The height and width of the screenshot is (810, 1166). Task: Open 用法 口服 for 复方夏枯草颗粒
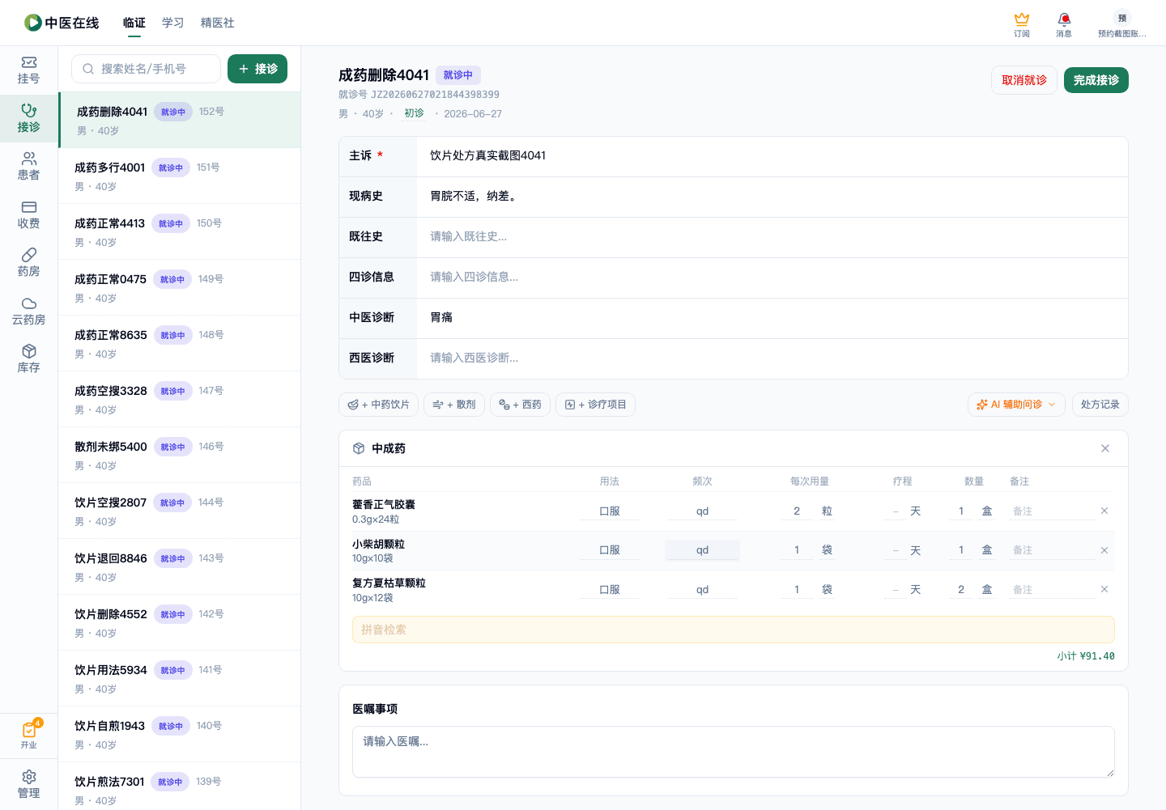click(x=610, y=590)
